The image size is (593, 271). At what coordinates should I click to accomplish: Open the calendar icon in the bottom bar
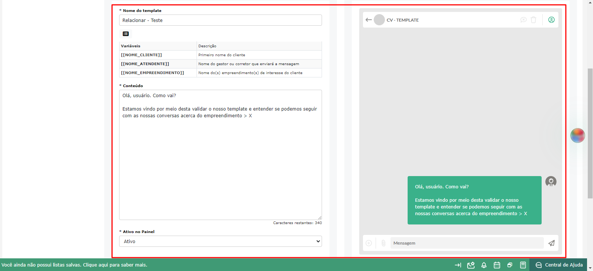tap(497, 265)
